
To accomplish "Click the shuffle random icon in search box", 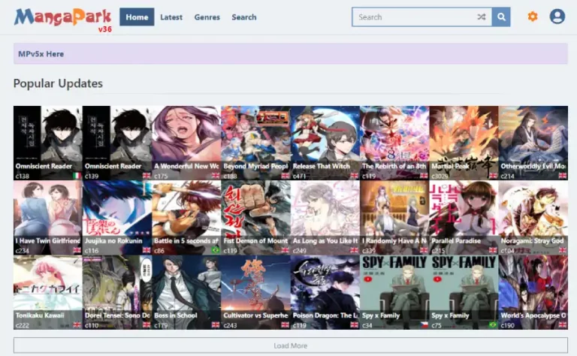I will pos(482,17).
